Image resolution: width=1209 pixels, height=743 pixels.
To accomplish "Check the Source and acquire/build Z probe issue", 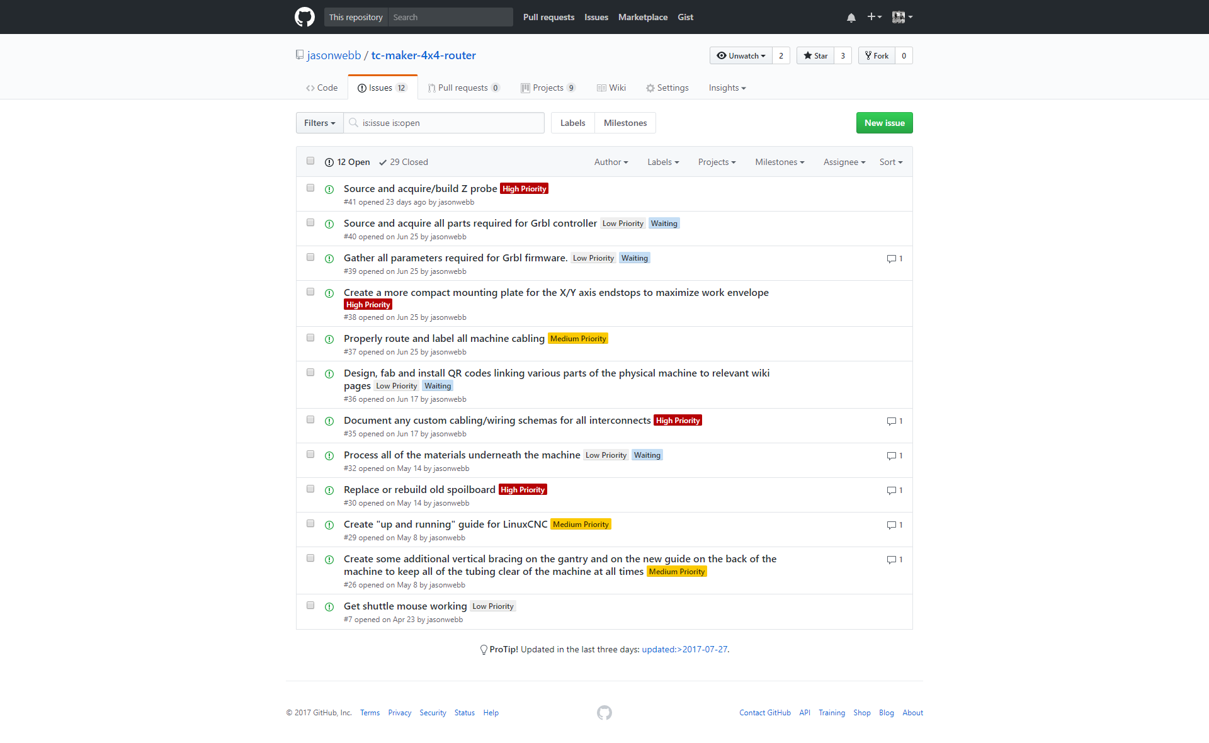I will point(310,188).
